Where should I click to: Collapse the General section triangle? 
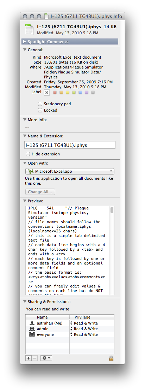(x=25, y=50)
